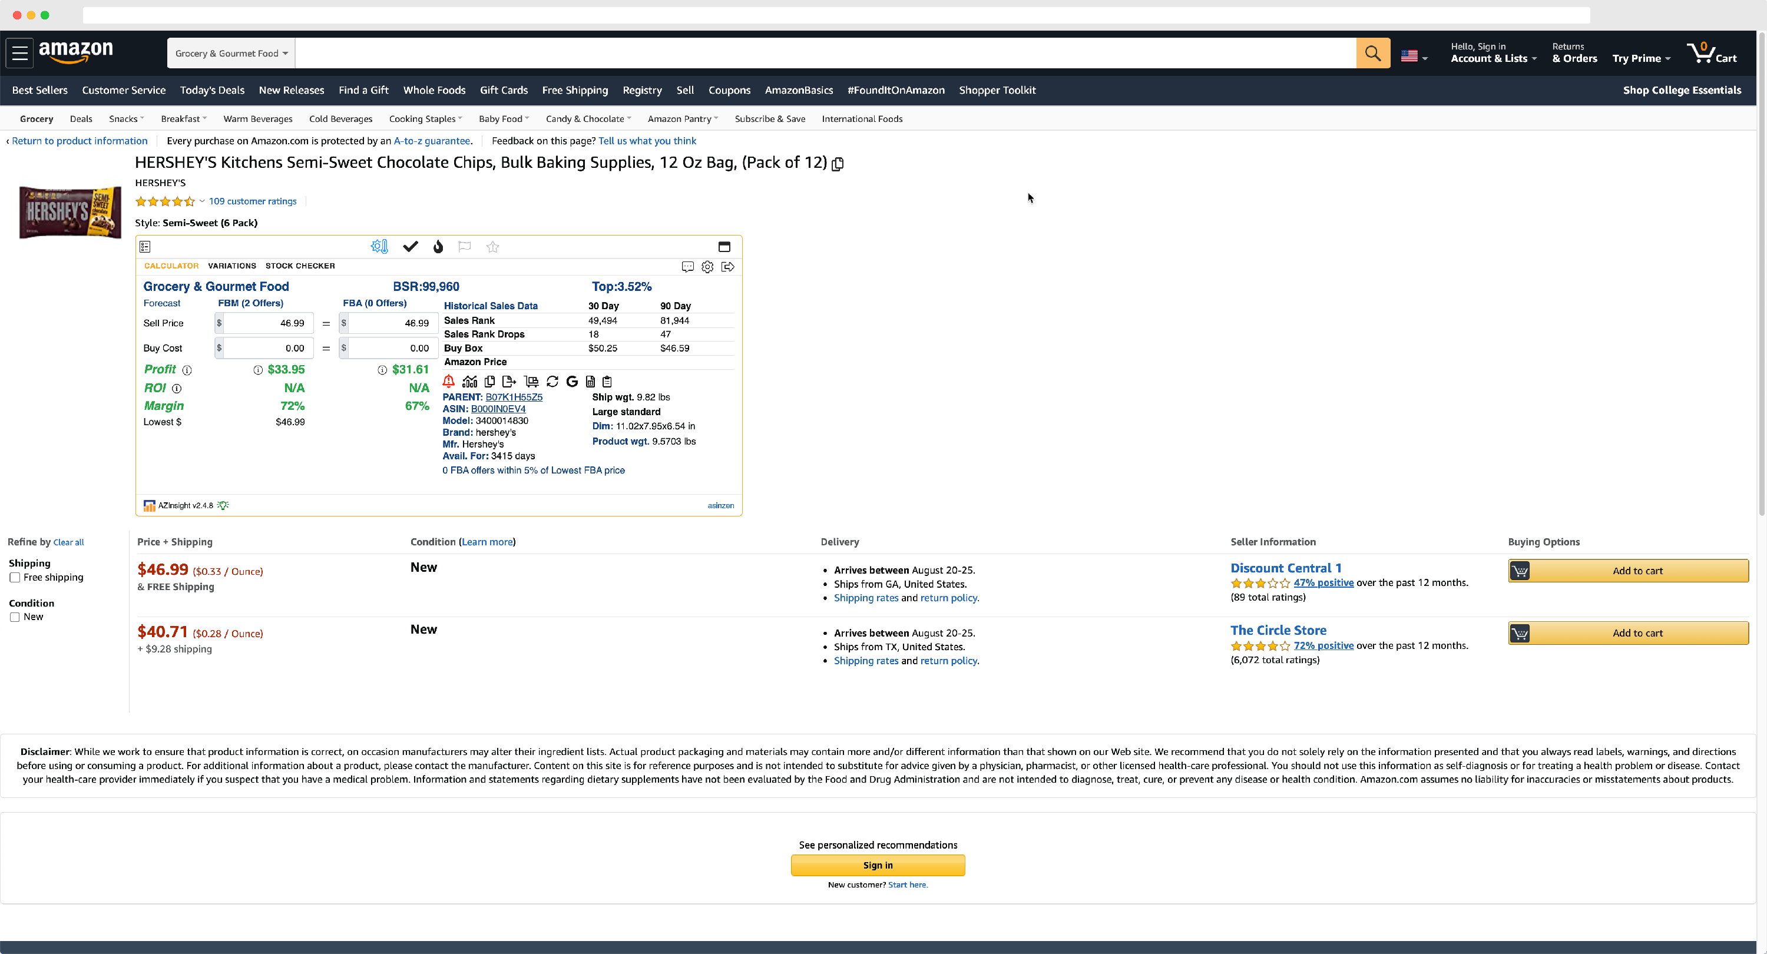
Task: Click the AZInsight star icon
Action: [492, 246]
